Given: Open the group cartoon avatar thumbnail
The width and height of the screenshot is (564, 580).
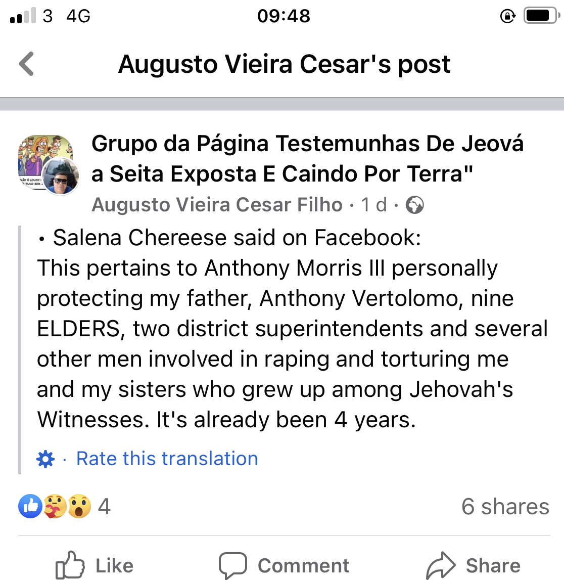Looking at the screenshot, I should tap(38, 154).
